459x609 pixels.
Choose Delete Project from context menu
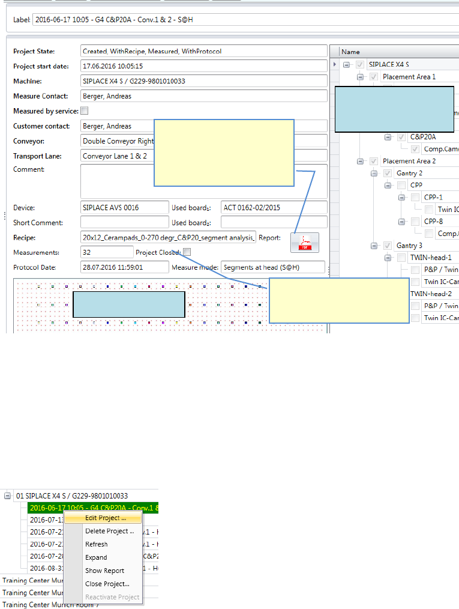pyautogui.click(x=103, y=531)
